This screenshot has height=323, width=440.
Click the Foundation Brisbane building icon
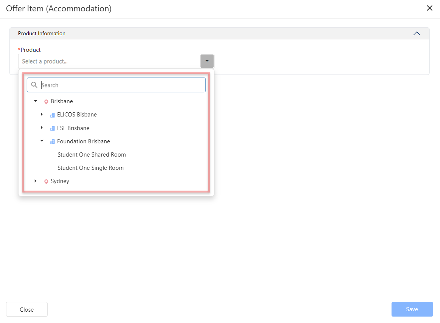tap(53, 142)
